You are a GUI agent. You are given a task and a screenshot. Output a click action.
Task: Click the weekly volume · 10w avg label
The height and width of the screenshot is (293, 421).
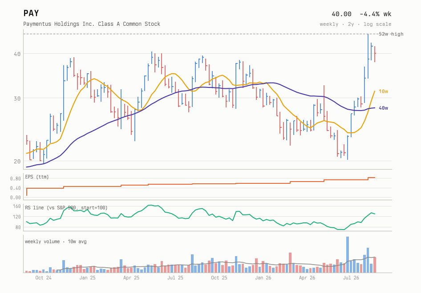pyautogui.click(x=56, y=242)
